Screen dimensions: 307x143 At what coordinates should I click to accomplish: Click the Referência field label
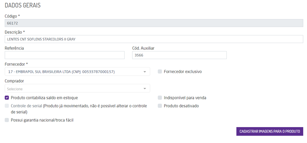14,48
